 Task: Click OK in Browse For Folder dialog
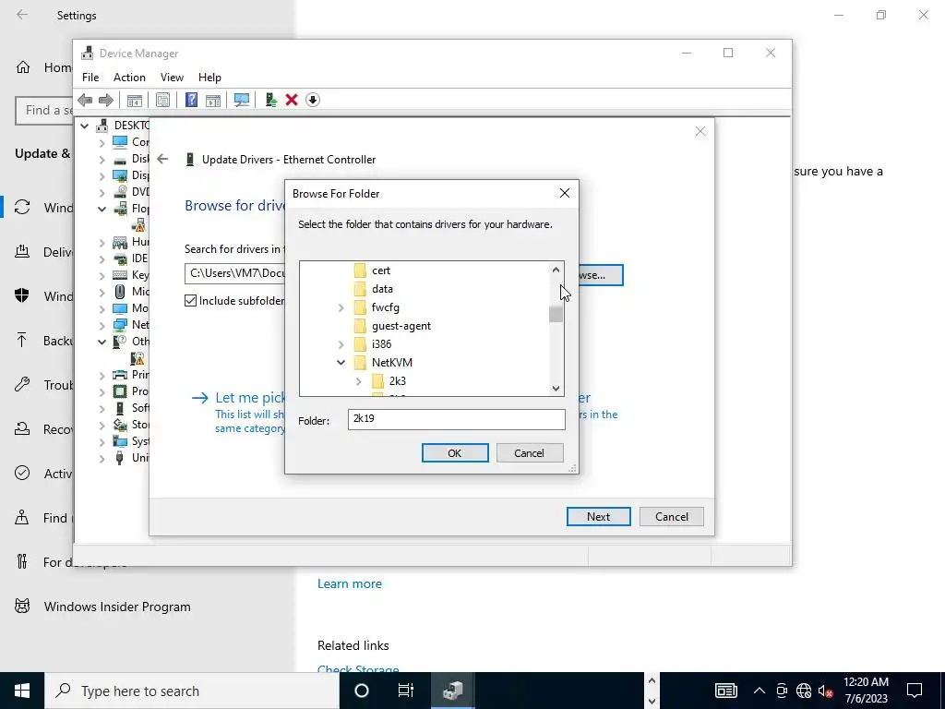[455, 452]
